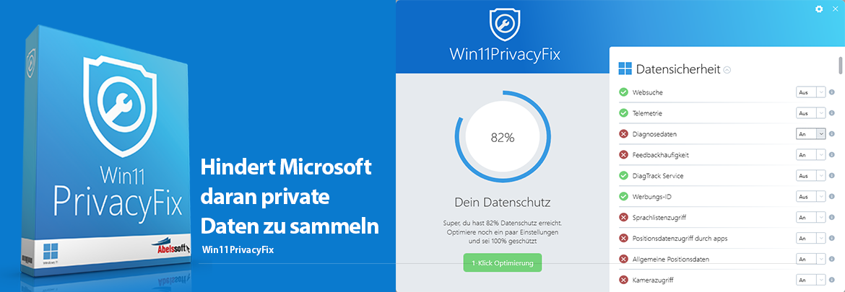This screenshot has height=292, width=845.
Task: Click the Windows logo beside Datensicherheit
Action: [x=625, y=69]
